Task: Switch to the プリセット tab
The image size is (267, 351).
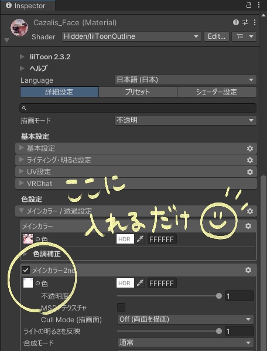Action: coord(138,92)
